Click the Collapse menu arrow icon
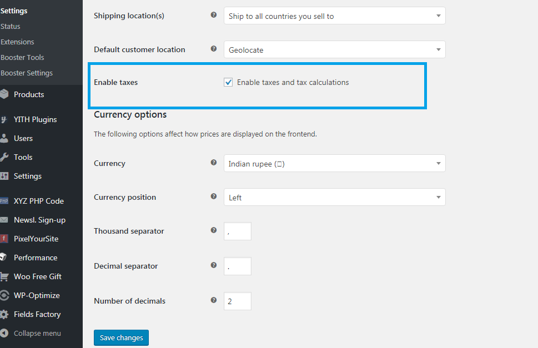538x348 pixels. (4, 333)
